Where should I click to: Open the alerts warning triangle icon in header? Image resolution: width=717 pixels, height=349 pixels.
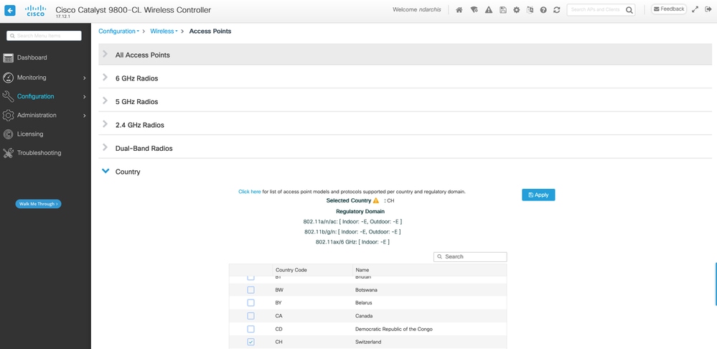click(488, 9)
